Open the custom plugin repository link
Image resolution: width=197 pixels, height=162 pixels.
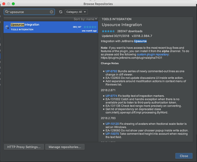[153, 55]
